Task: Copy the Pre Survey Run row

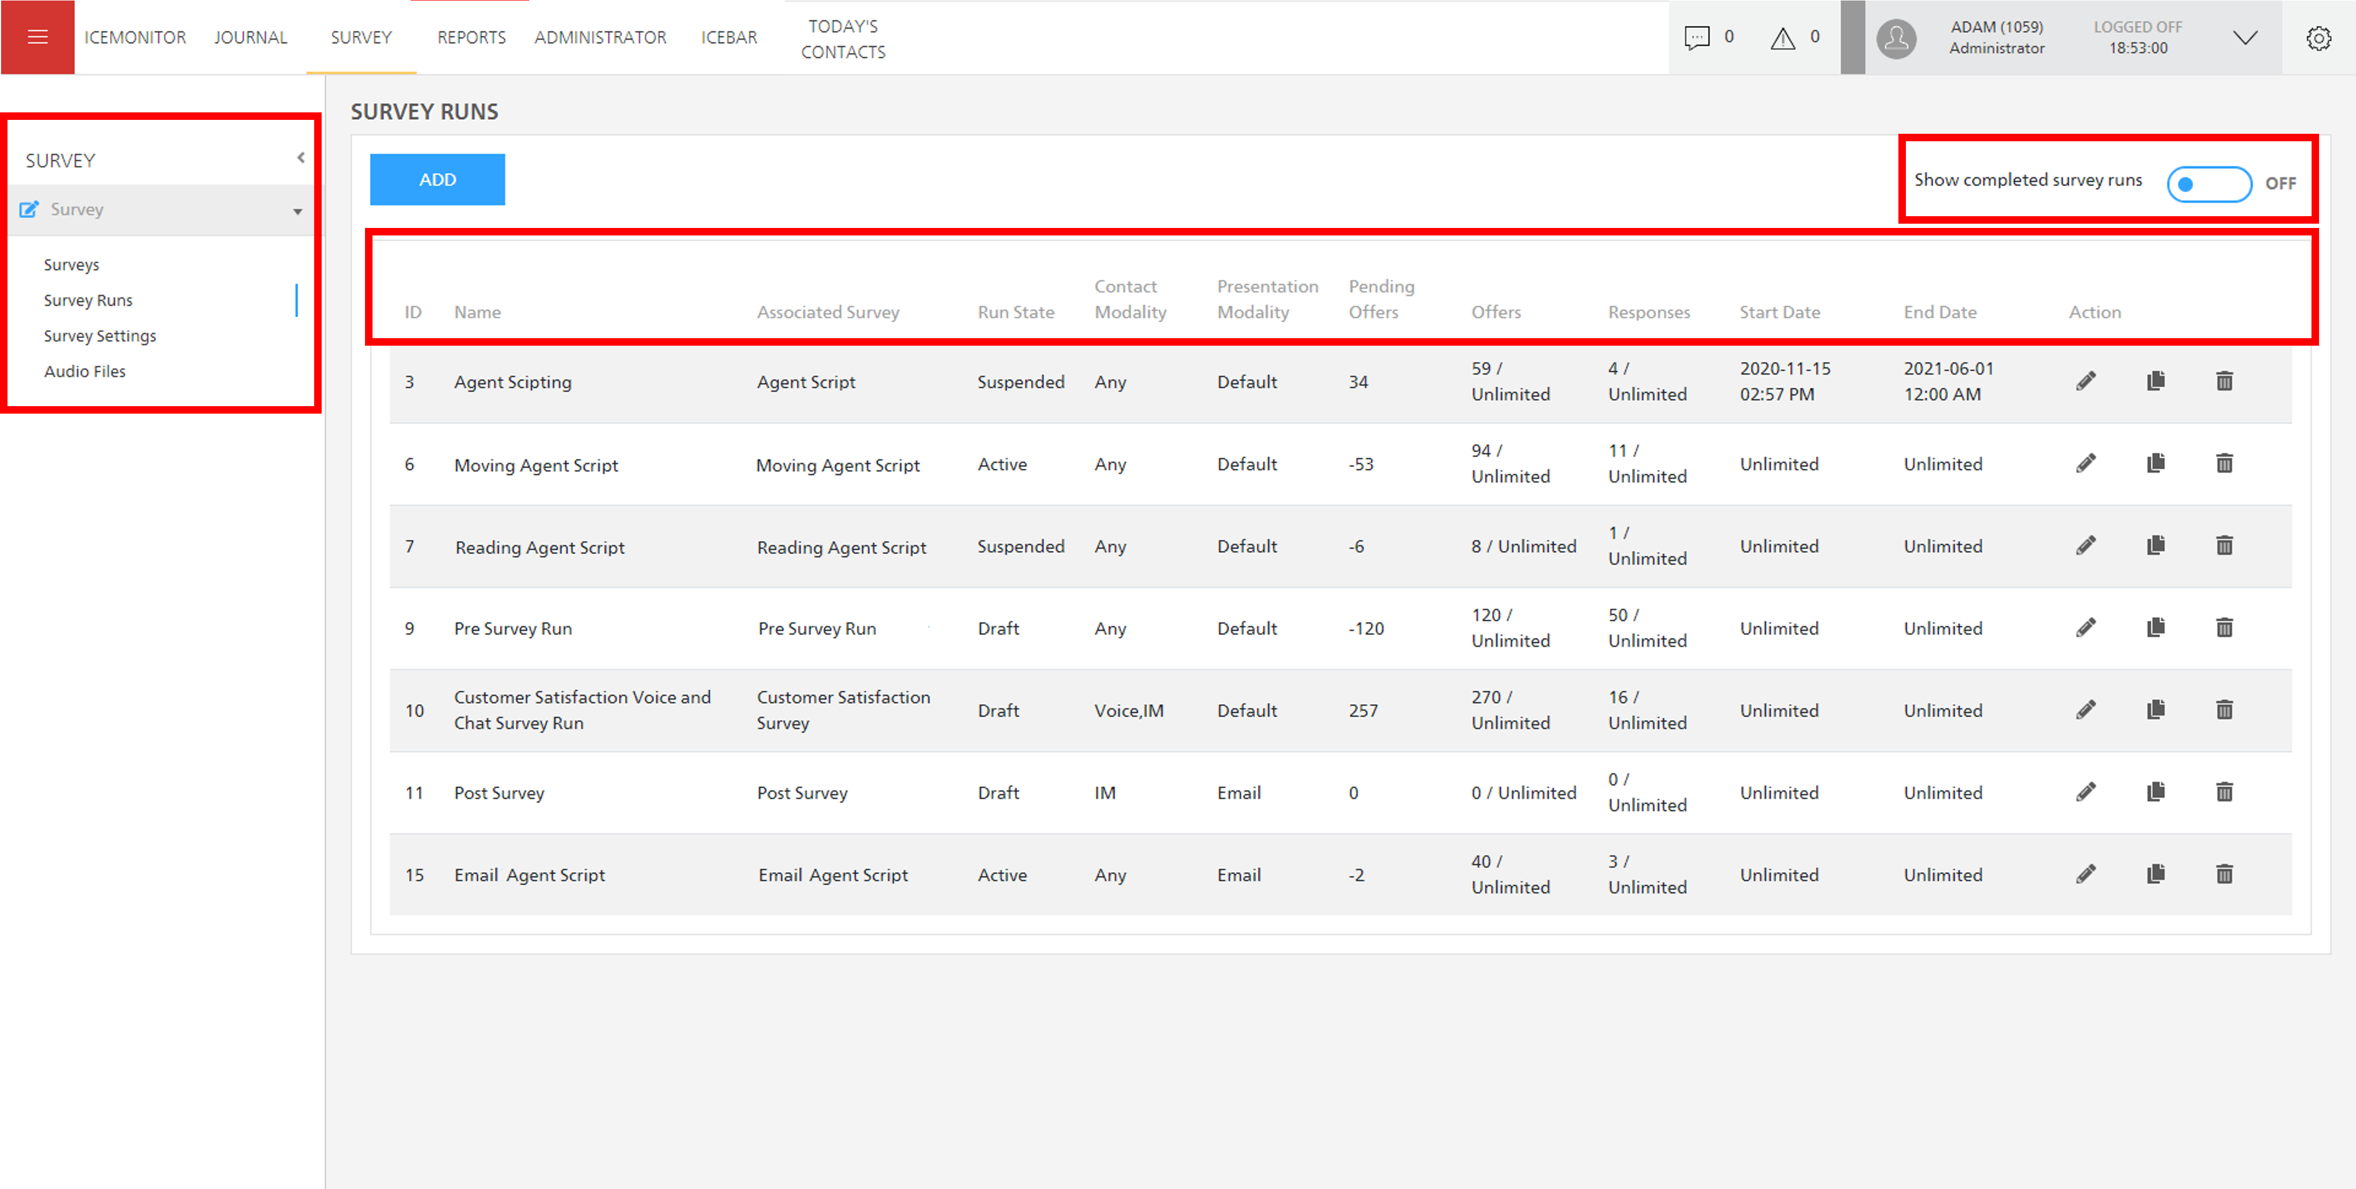Action: (2156, 627)
